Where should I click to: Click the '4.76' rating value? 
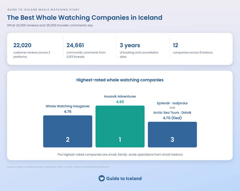pos(68,112)
